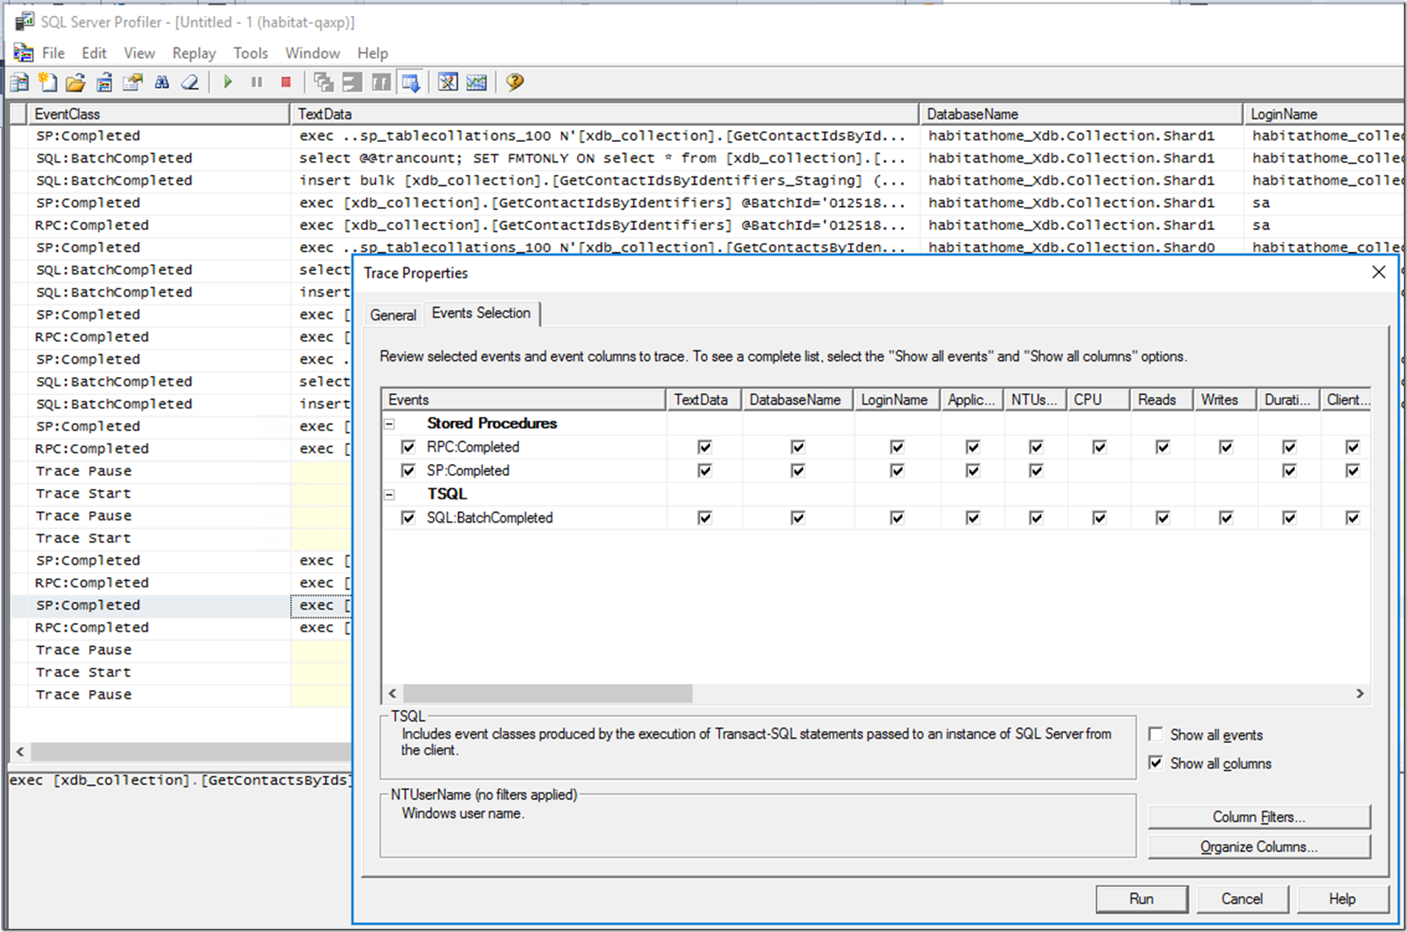Pause the trace using toolbar pause icon

tap(257, 83)
